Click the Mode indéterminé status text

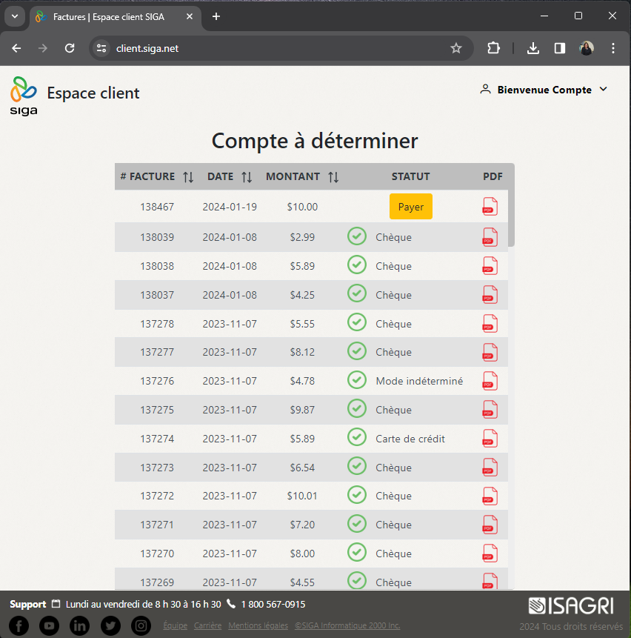tap(419, 382)
